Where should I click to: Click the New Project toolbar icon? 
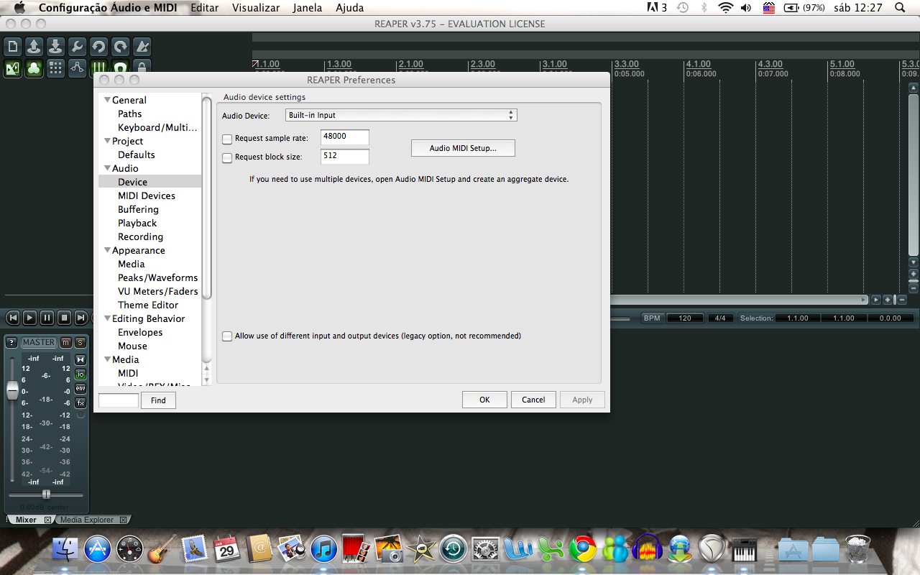(x=13, y=47)
